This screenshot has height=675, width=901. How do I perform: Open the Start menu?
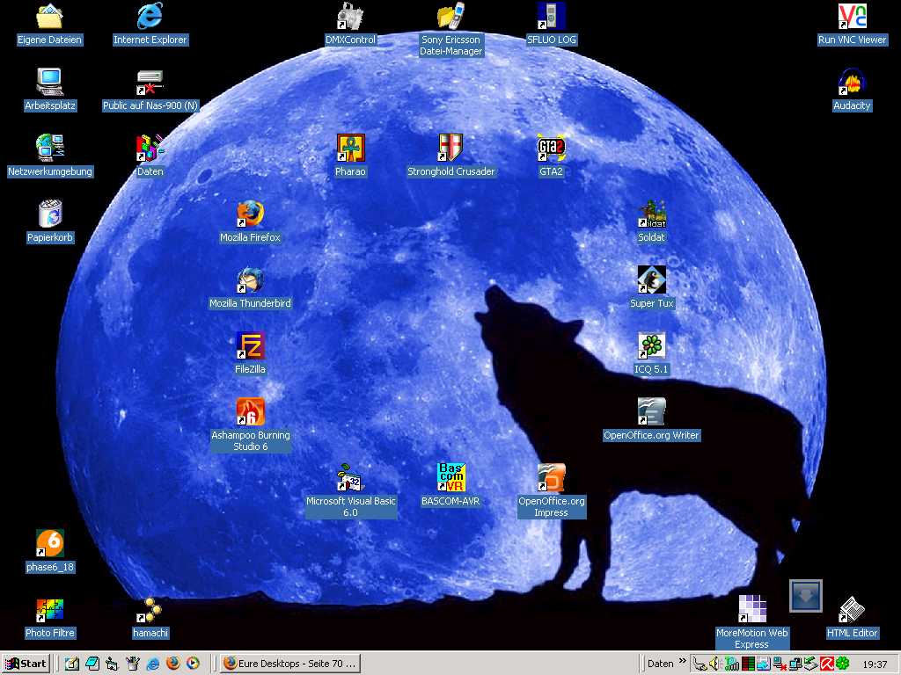[26, 664]
